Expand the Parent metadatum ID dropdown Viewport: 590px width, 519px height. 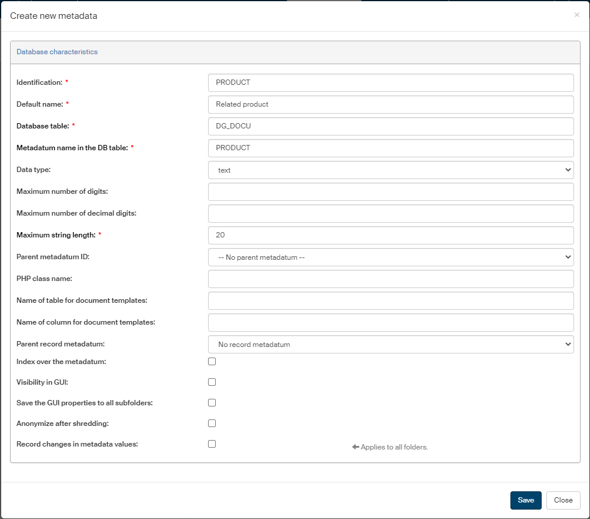click(x=391, y=257)
